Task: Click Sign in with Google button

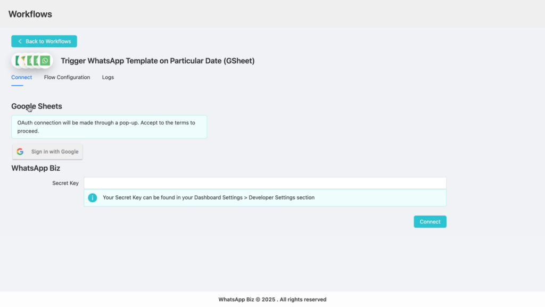Action: coord(47,152)
